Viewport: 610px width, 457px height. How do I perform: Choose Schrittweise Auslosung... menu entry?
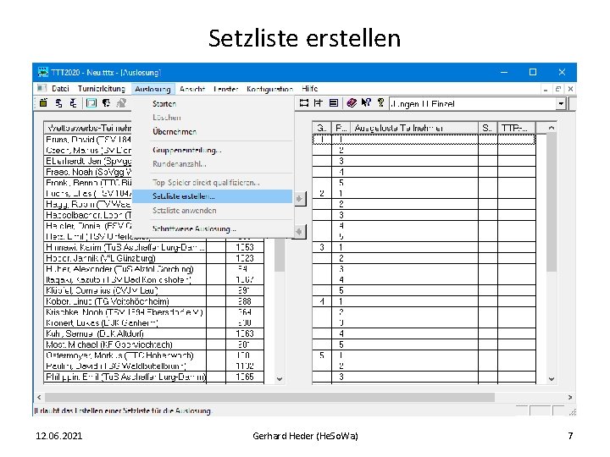coord(213,228)
